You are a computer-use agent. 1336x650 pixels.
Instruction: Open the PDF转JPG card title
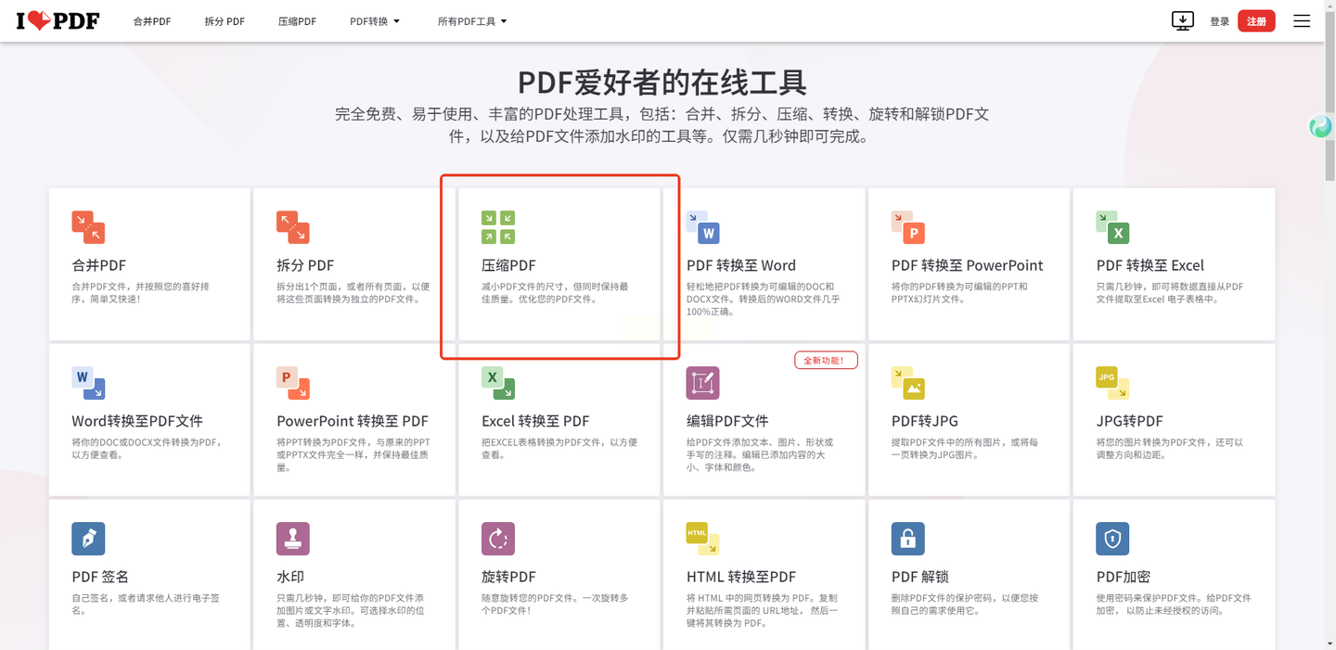925,421
